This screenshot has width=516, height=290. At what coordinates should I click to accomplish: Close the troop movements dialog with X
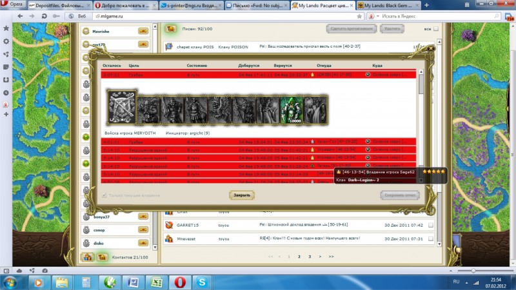pyautogui.click(x=430, y=49)
